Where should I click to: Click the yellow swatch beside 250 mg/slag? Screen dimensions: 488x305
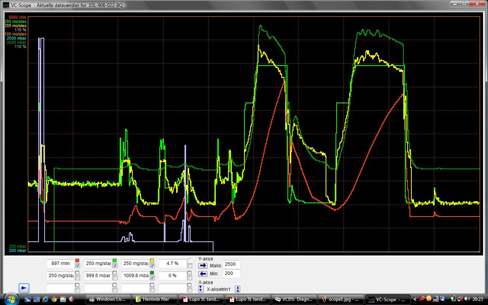152,261
